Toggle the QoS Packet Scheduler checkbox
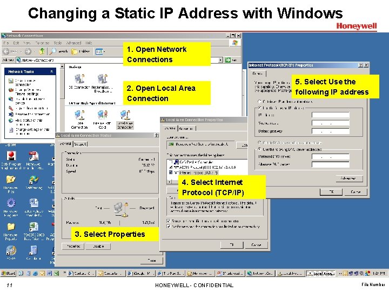Image resolution: width=389 pixels, height=292 pixels. pyautogui.click(x=171, y=162)
